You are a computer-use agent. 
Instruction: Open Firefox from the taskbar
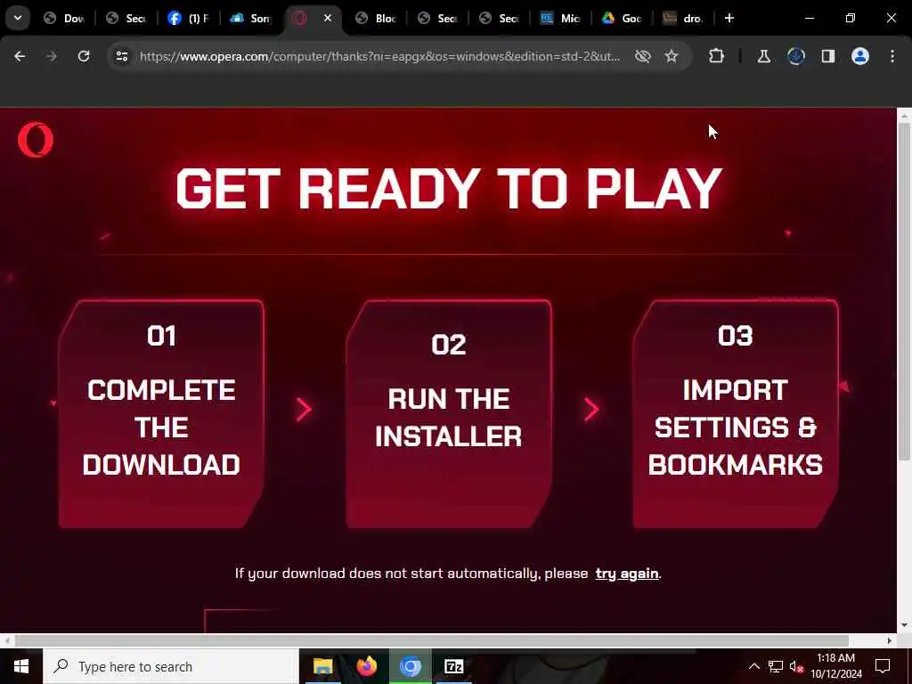pyautogui.click(x=366, y=666)
